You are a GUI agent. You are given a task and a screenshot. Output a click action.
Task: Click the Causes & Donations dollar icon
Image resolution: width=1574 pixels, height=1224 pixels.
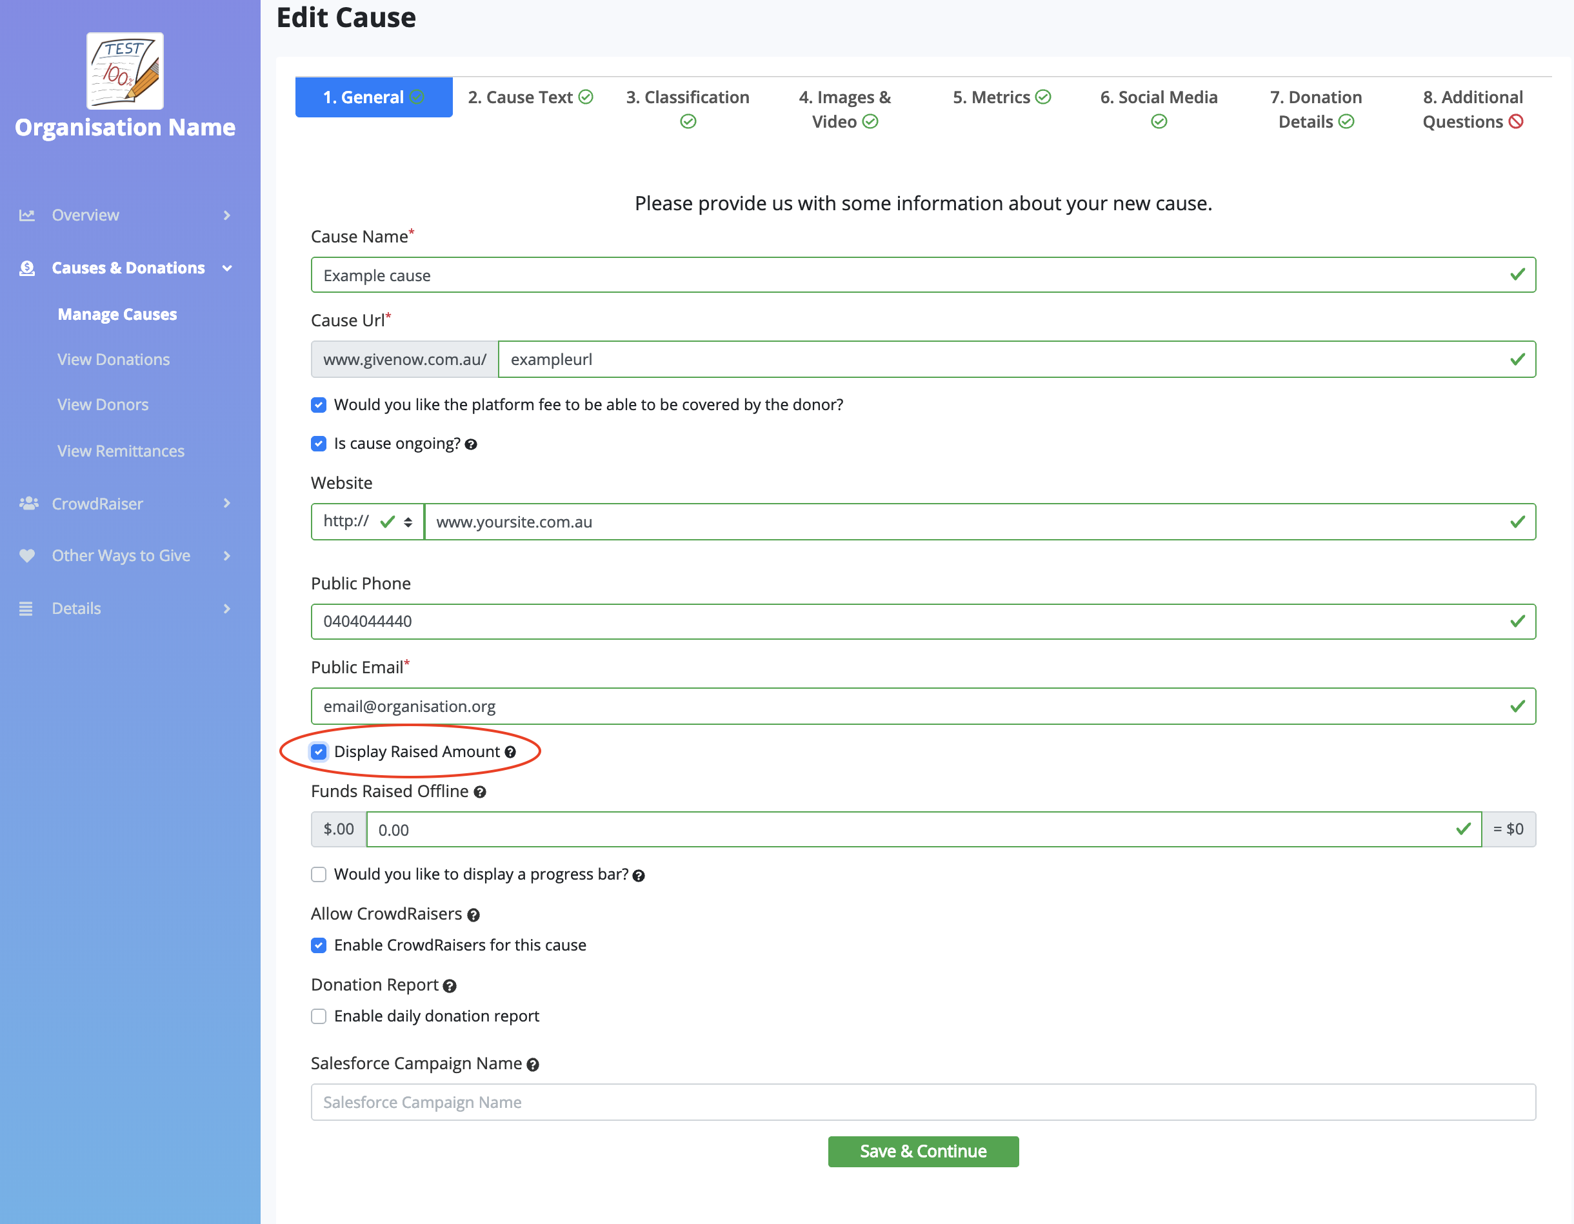[26, 268]
